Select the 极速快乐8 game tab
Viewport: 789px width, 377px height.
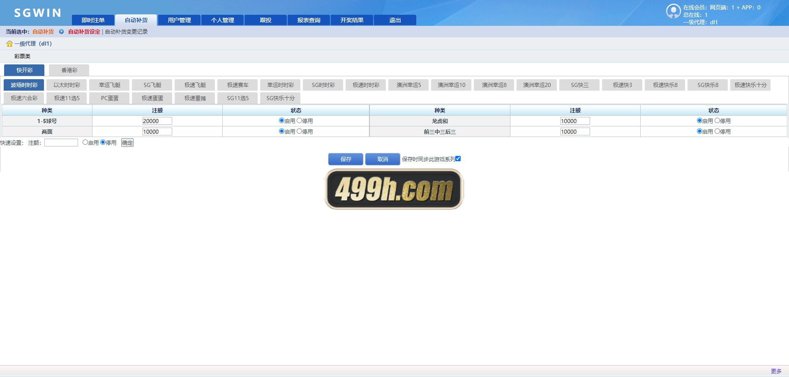(665, 85)
